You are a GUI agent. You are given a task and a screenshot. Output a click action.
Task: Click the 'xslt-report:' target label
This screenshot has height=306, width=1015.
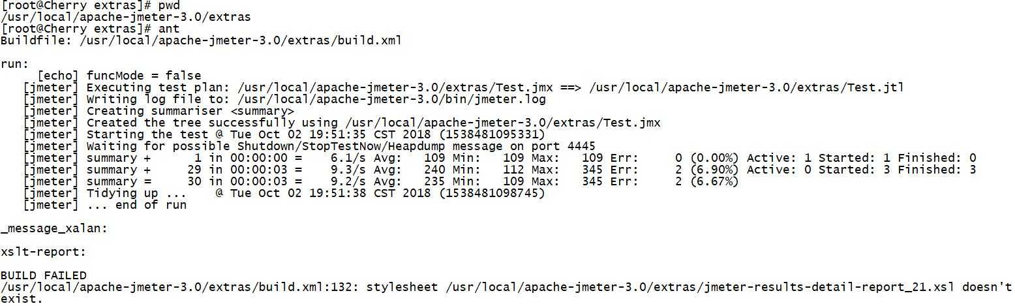43,252
